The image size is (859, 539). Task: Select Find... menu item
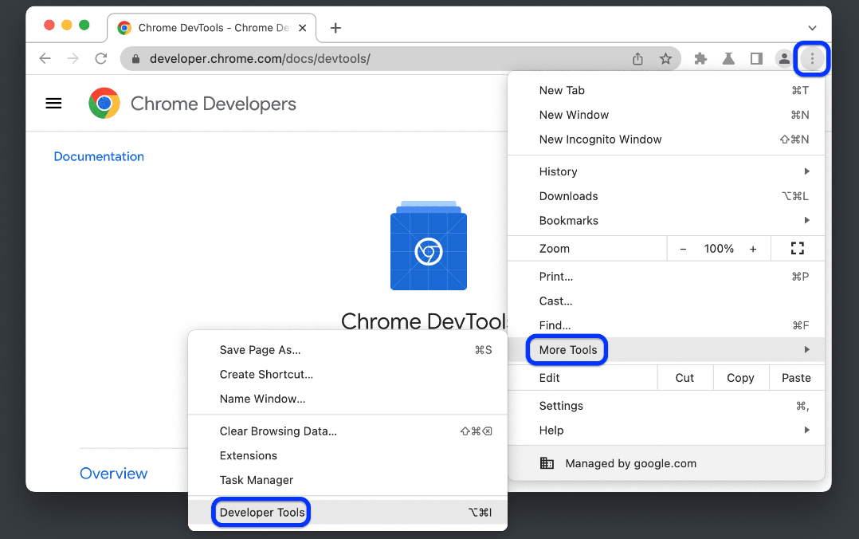(666, 325)
